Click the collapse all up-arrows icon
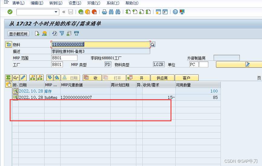Image resolution: width=262 pixels, height=166 pixels. click(57, 78)
